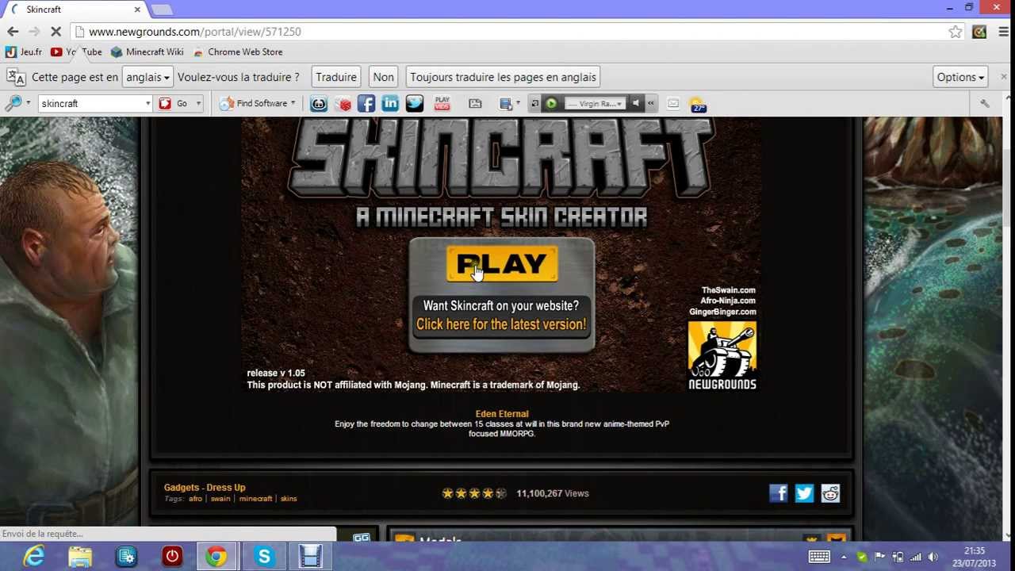Select the Skincraft browser tab
Image resolution: width=1015 pixels, height=571 pixels.
coord(75,10)
